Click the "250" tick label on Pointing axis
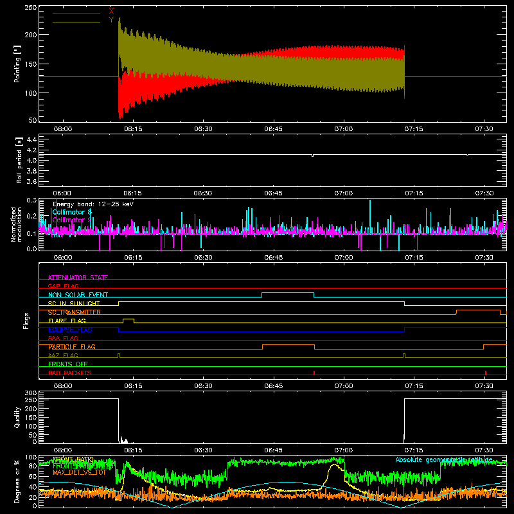 (x=31, y=7)
